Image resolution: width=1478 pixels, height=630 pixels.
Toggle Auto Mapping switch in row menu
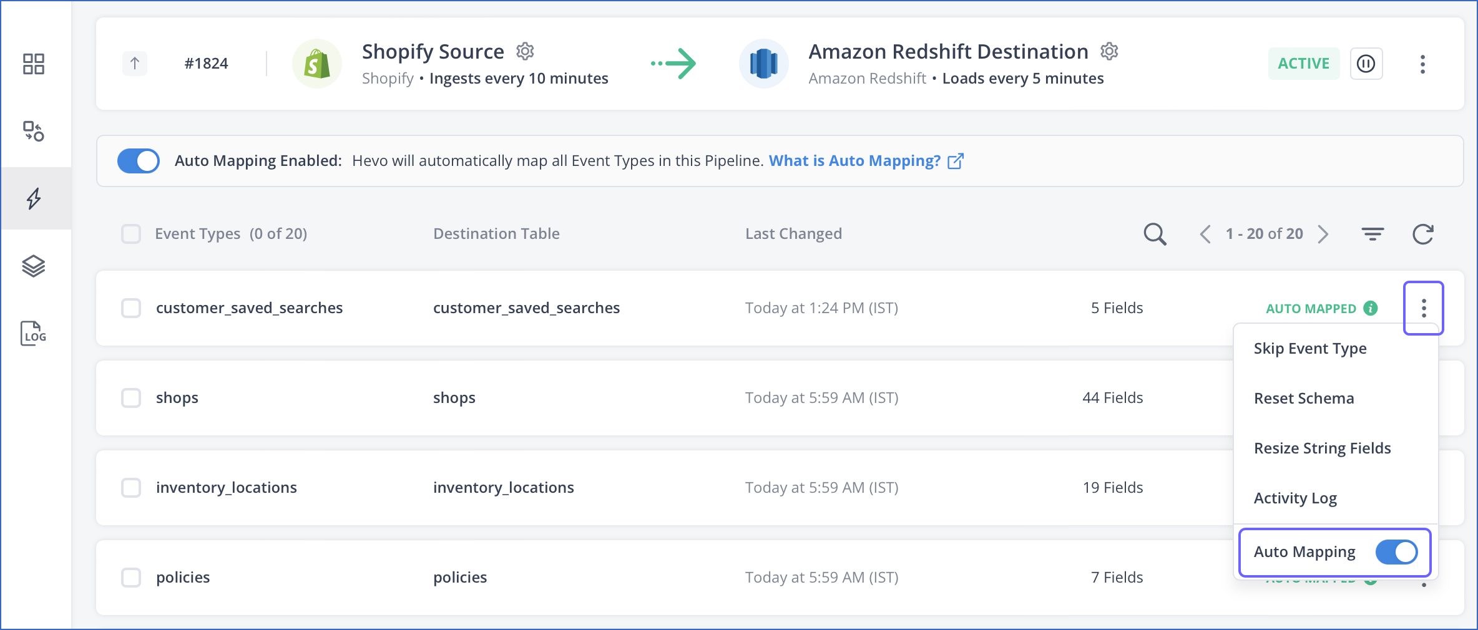pyautogui.click(x=1397, y=552)
